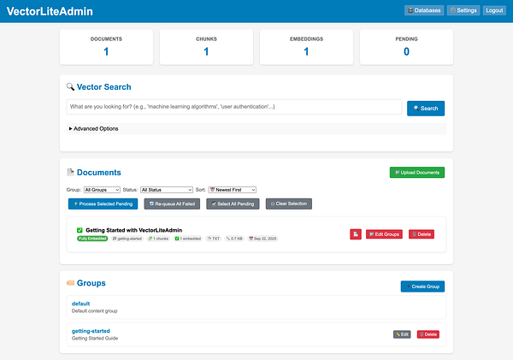Delete the getting-started group
513x360 pixels.
tap(428, 334)
